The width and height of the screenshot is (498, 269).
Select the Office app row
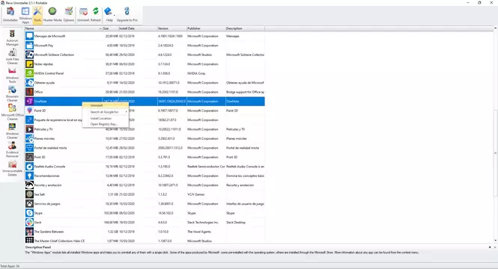tap(145, 92)
